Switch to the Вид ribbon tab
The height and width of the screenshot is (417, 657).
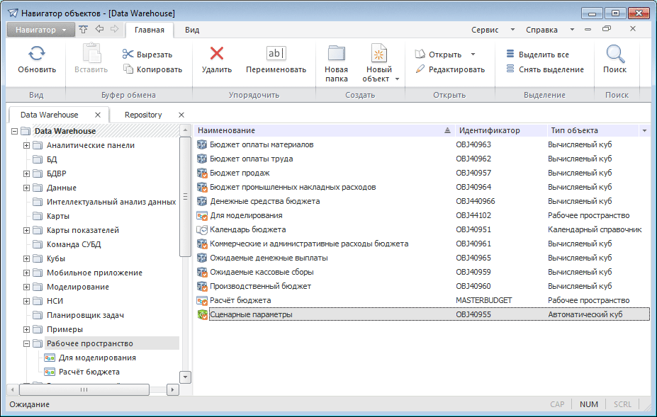click(192, 30)
